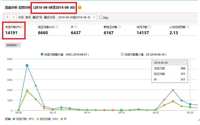This screenshot has height=125, width=200.
Task: Click the previous period arrow button
Action: (7, 17)
